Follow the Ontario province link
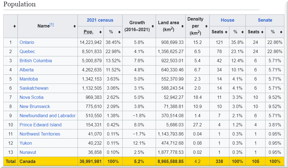The height and width of the screenshot is (168, 288). 27,42
